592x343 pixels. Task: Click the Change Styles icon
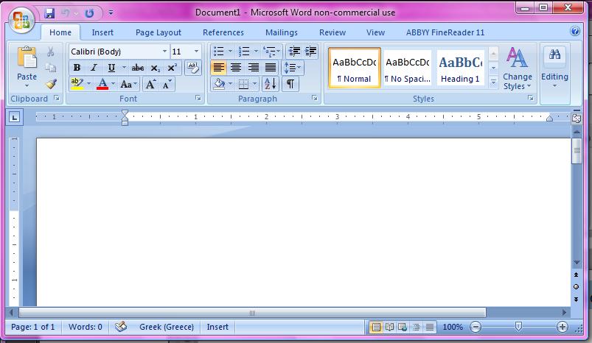(517, 57)
